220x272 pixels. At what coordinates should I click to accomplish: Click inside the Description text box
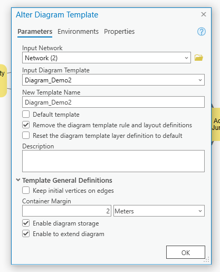113,161
